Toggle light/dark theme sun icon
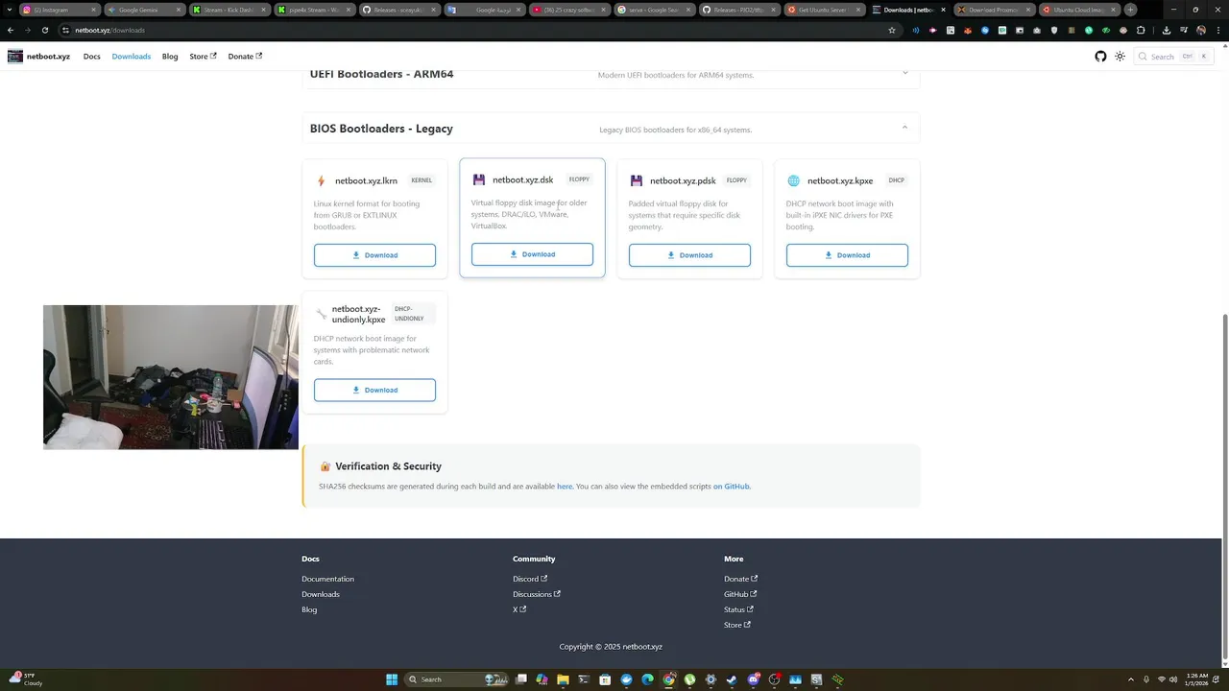This screenshot has width=1229, height=691. click(1120, 57)
